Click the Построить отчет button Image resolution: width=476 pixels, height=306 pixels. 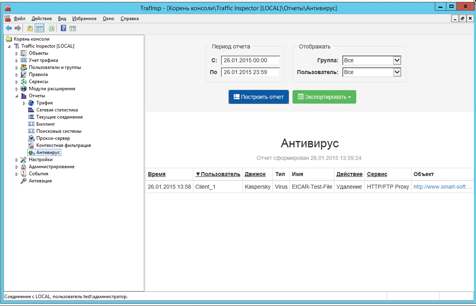click(259, 97)
